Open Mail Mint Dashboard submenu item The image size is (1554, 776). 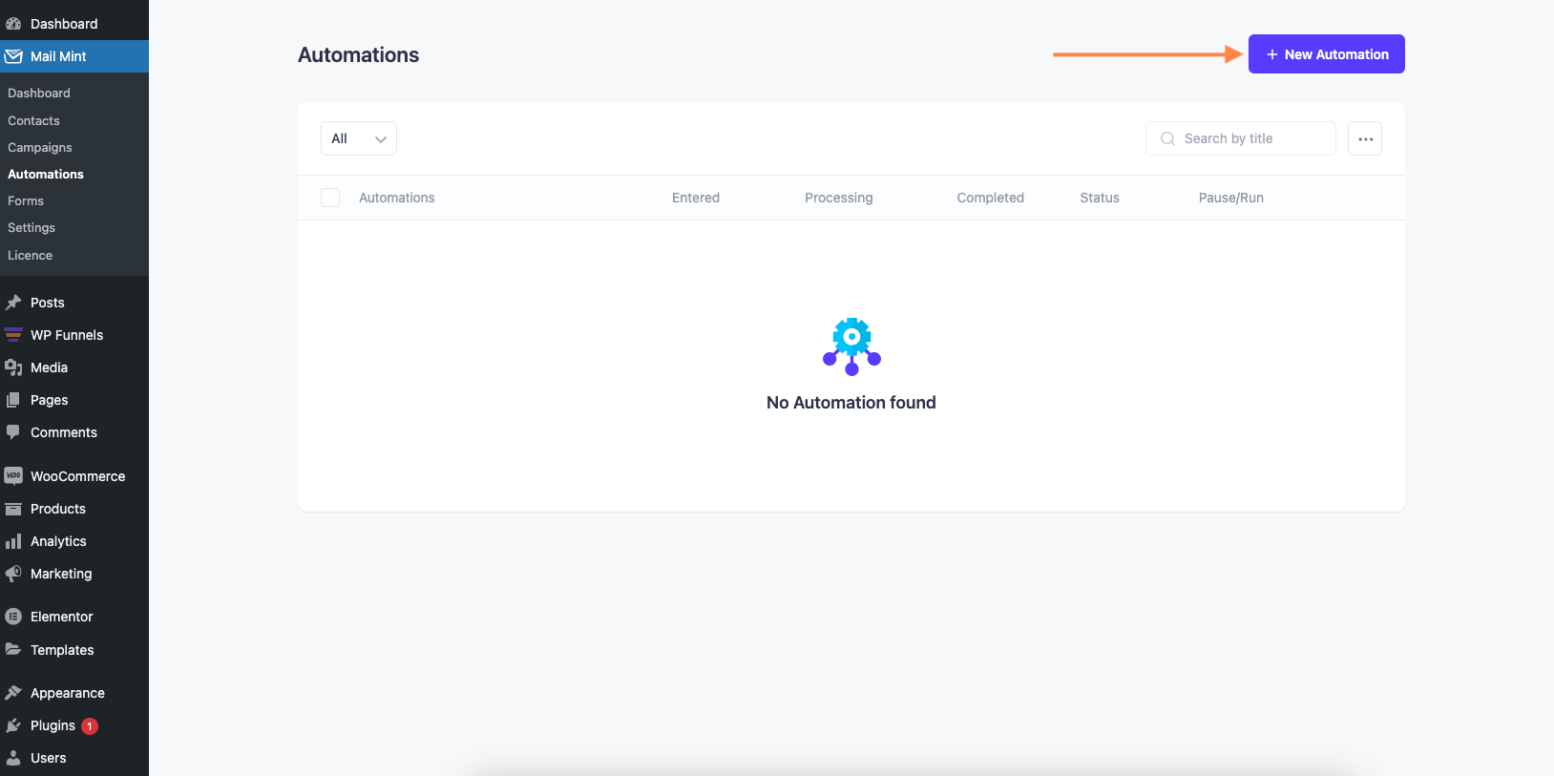click(x=39, y=93)
